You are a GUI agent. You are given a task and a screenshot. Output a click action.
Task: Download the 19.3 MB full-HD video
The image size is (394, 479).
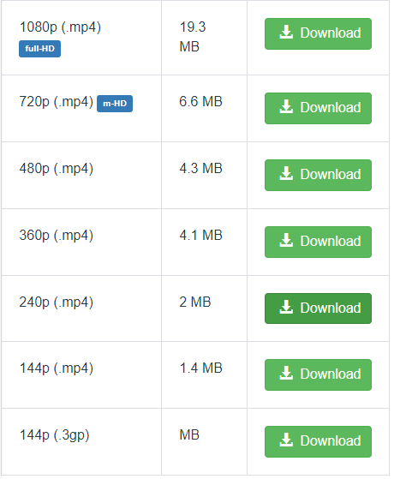coord(318,33)
